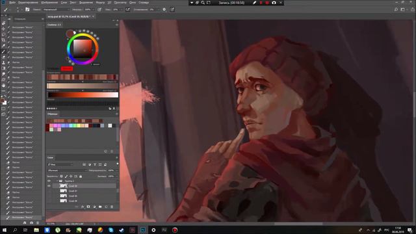Open the layer blend mode dropdown
Image resolution: width=416 pixels, height=234 pixels.
click(67, 170)
